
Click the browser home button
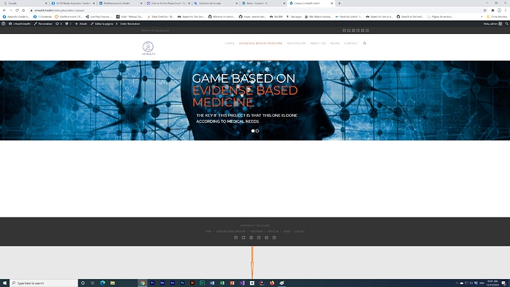(24, 10)
